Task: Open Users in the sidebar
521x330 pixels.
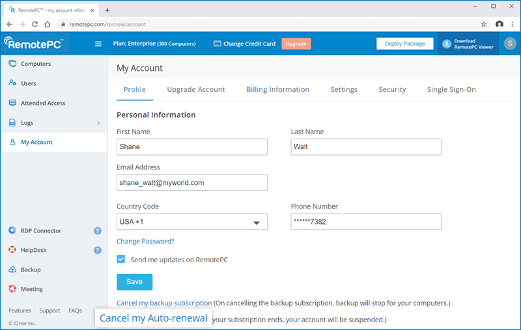Action: pyautogui.click(x=29, y=83)
